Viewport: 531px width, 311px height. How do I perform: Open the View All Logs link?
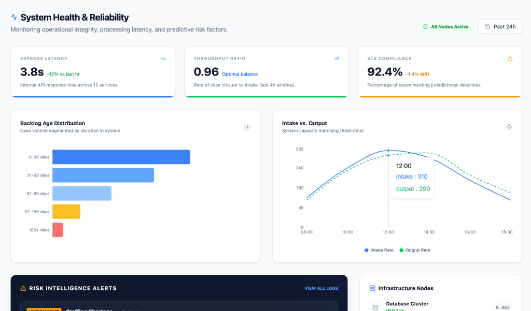(x=322, y=288)
